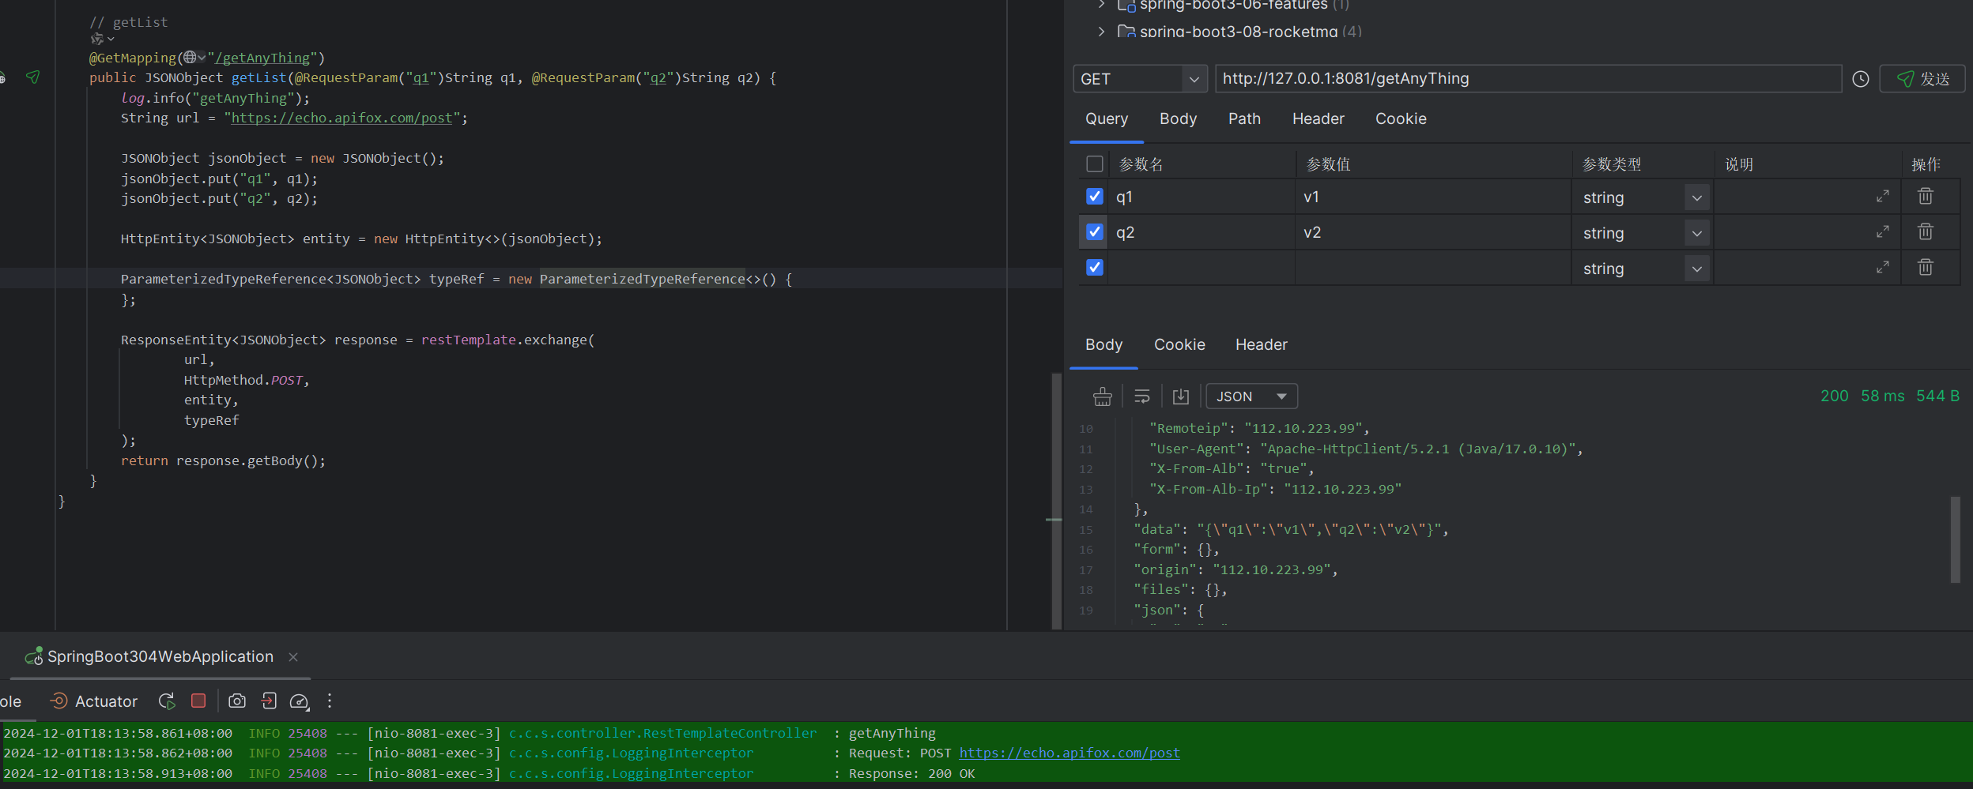Screen dimensions: 1973x789
Task: Click the getList method name in code
Action: click(258, 77)
